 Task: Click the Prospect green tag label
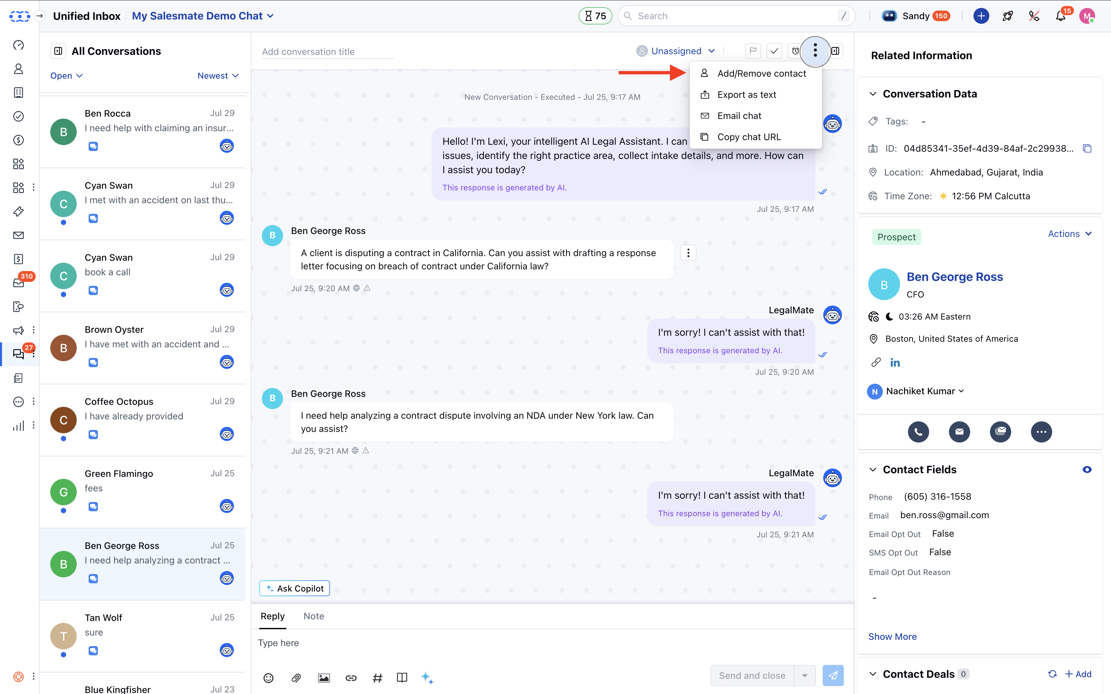[896, 237]
